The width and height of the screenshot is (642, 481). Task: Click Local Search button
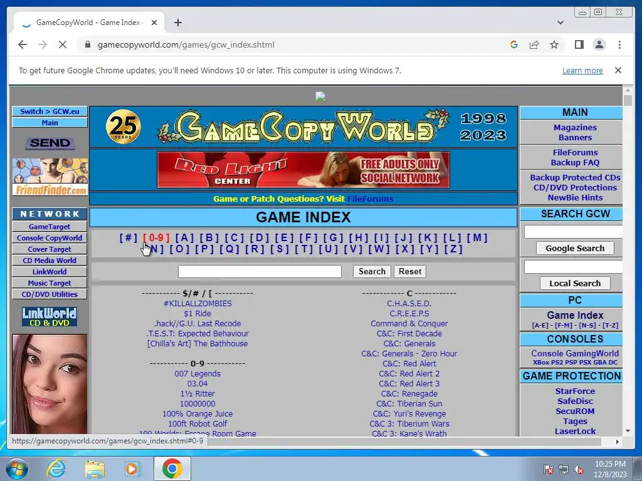pos(575,284)
